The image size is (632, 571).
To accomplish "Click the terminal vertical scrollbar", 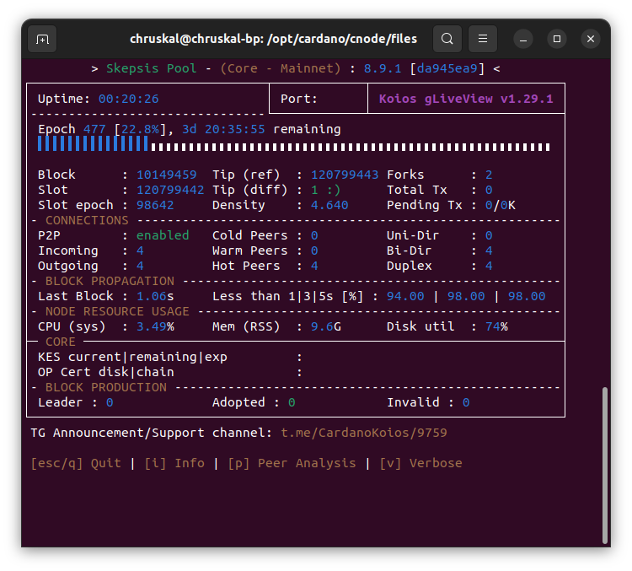I will (604, 466).
